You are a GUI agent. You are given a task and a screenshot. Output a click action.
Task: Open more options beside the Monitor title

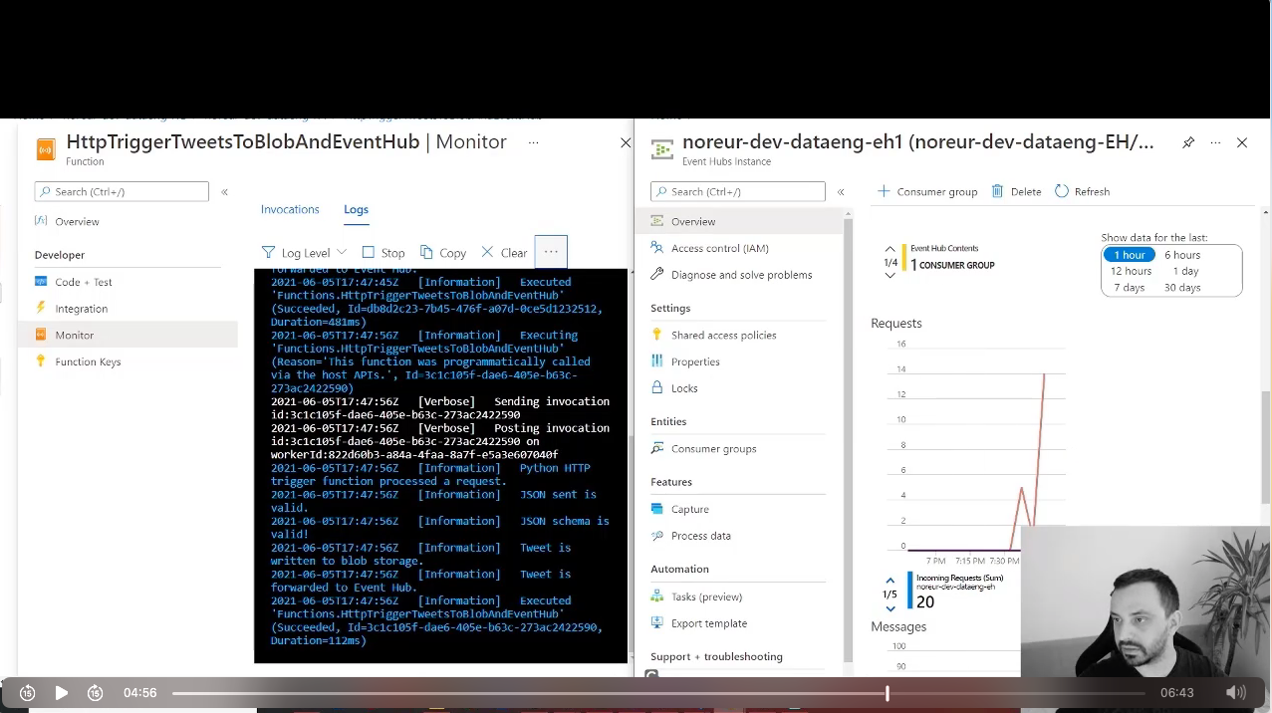(533, 142)
